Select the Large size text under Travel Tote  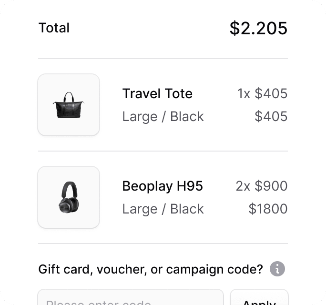pos(139,117)
